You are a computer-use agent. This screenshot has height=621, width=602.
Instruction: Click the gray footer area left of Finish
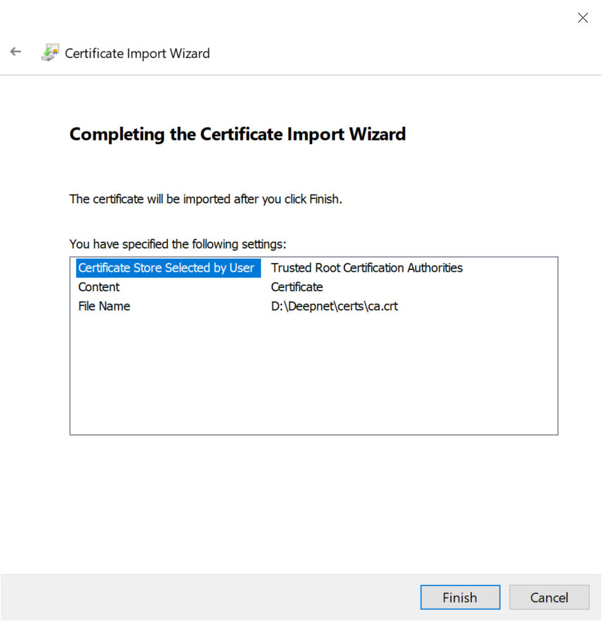206,597
